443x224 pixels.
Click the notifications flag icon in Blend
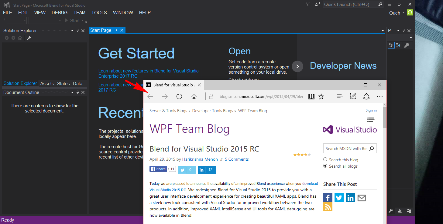307,4
